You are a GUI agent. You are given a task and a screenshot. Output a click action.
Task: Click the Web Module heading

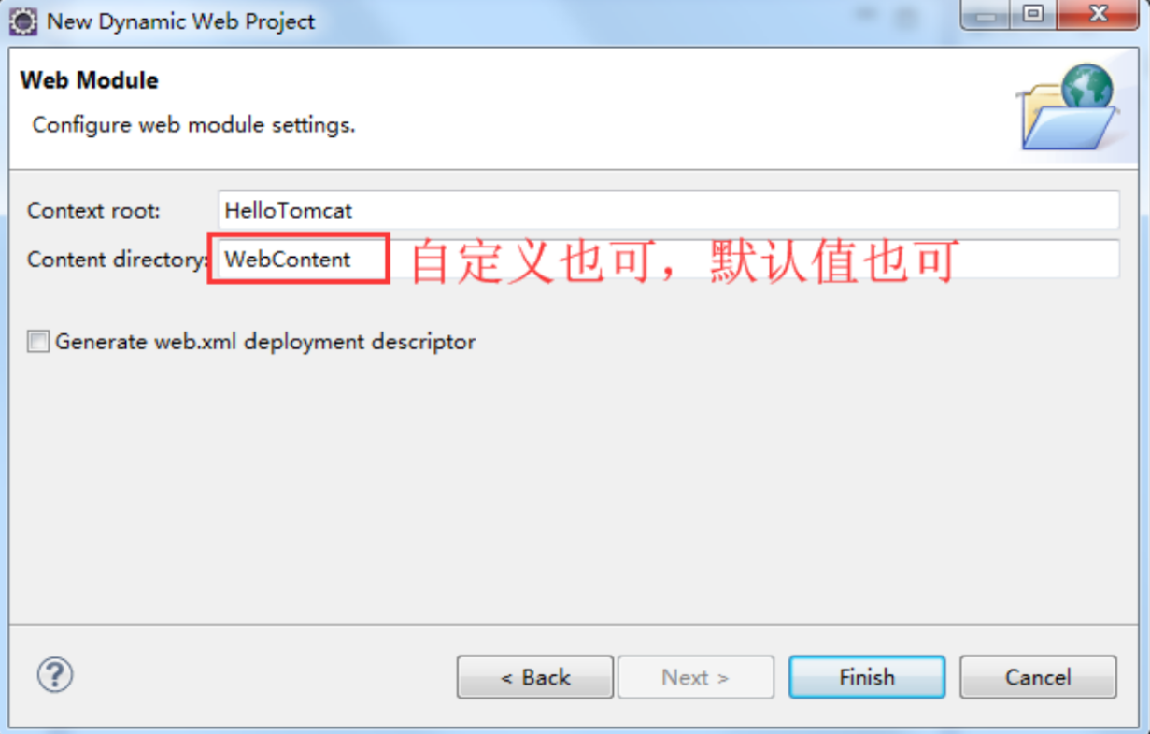coord(90,80)
